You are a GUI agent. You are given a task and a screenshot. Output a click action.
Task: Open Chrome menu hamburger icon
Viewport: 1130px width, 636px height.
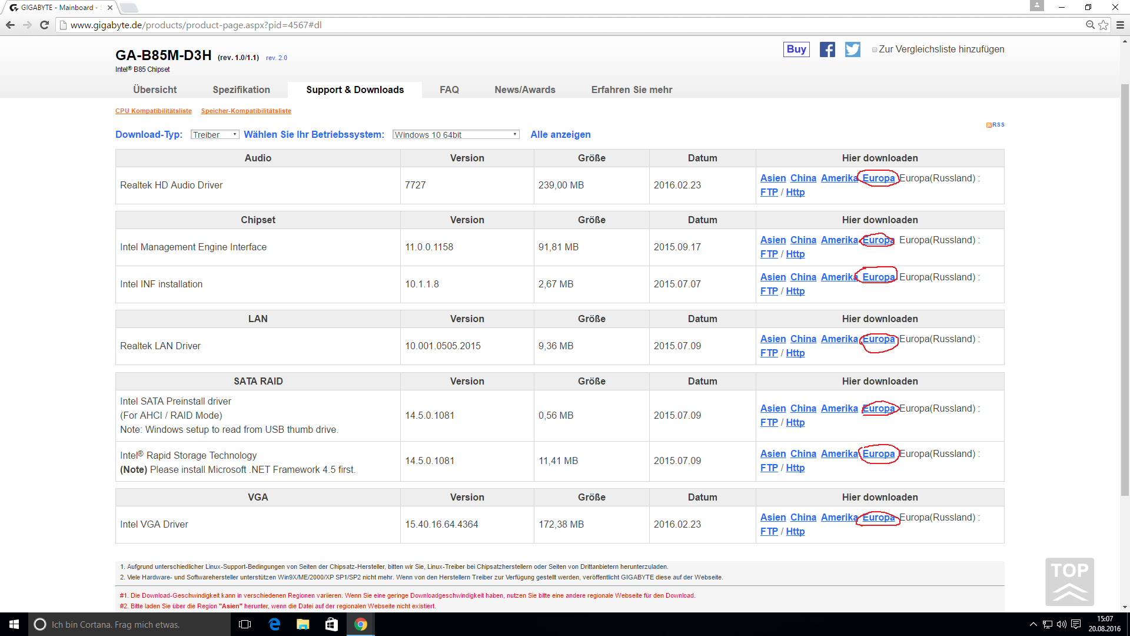[1120, 25]
